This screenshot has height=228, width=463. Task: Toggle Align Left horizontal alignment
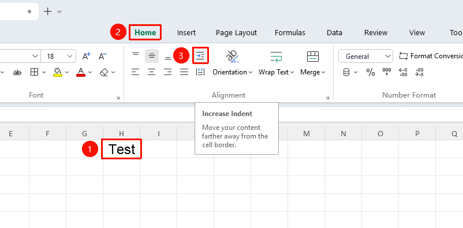pyautogui.click(x=136, y=72)
